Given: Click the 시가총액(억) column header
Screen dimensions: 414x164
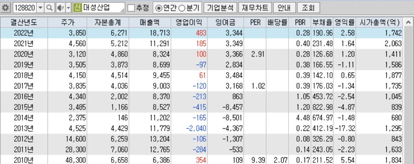Looking at the screenshot, I should (379, 23).
